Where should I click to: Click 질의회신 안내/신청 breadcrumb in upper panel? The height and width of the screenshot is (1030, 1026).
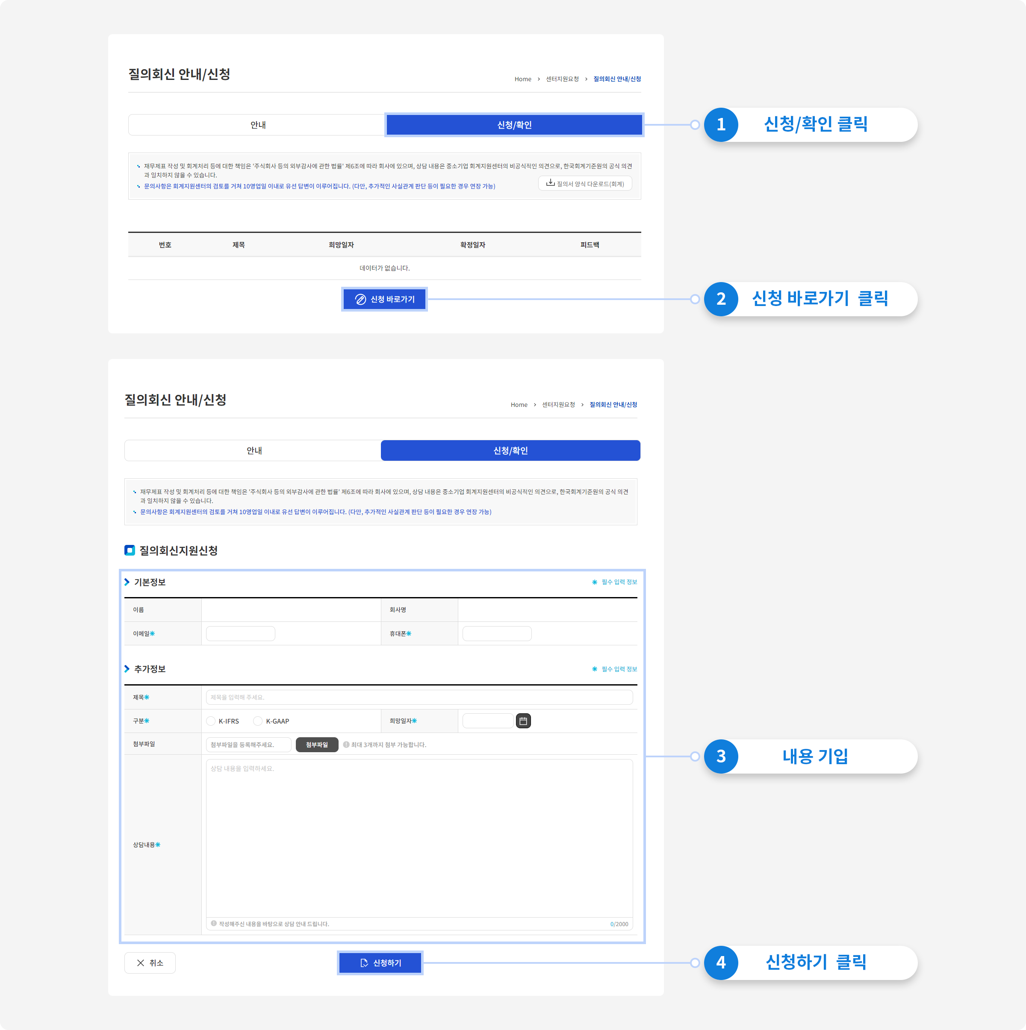point(617,79)
